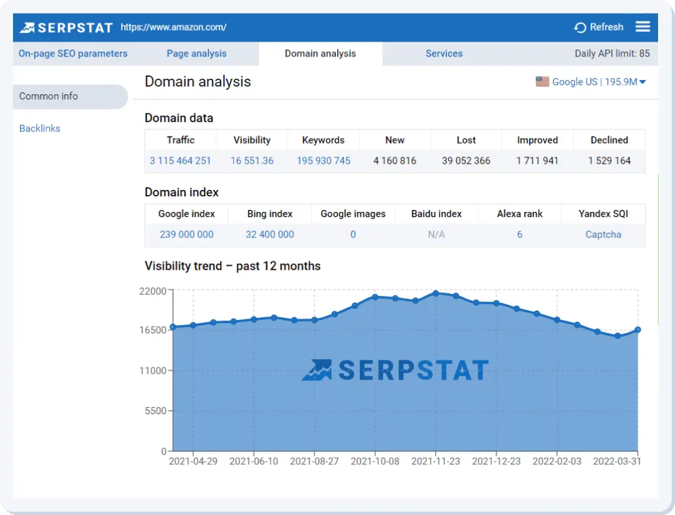Open Bing index value 32 400 000
This screenshot has height=515, width=675.
[270, 235]
